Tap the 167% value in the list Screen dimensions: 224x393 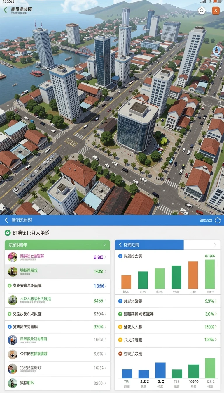[99, 368]
